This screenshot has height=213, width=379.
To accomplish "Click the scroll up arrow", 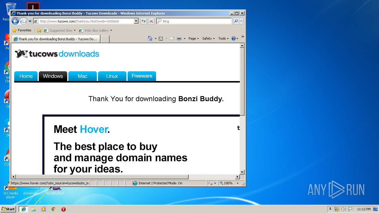I will click(242, 46).
